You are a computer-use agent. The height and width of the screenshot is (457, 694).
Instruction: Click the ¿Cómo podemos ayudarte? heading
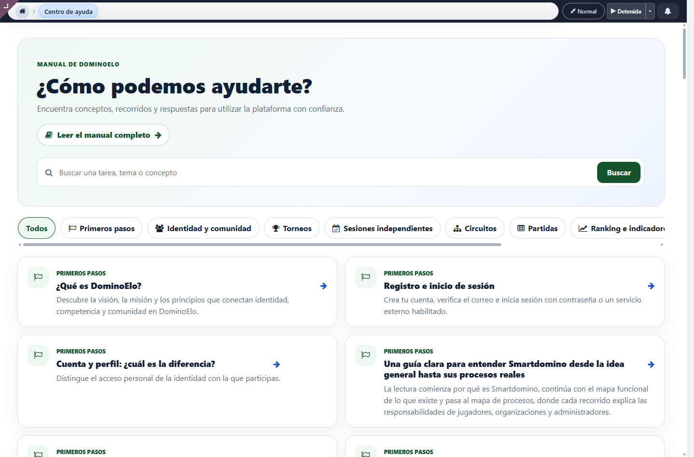coord(174,87)
